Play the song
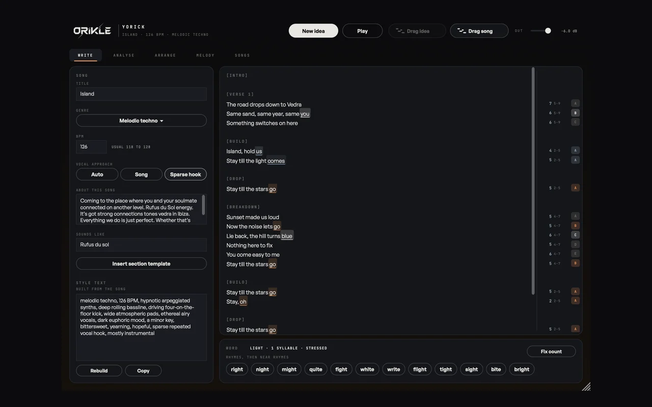The width and height of the screenshot is (652, 407). [362, 31]
